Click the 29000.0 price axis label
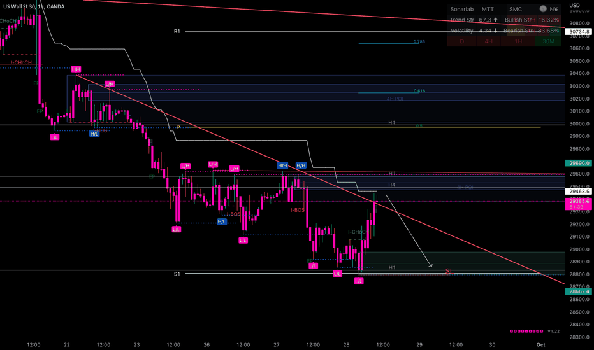The width and height of the screenshot is (594, 350). (579, 249)
